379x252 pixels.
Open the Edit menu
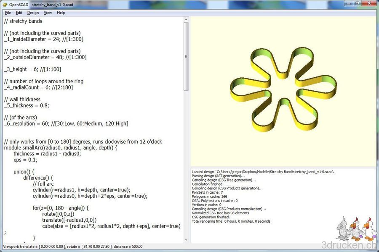[19, 13]
